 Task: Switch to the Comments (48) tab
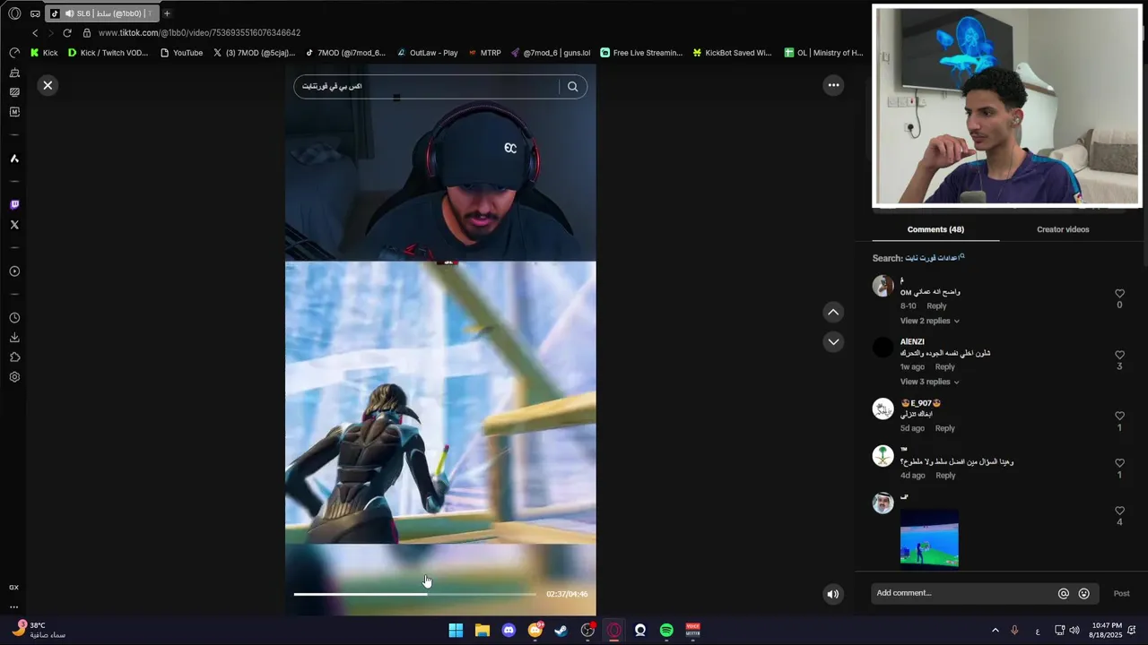point(935,229)
